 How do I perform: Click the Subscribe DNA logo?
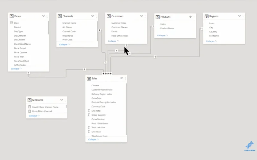tap(250, 146)
